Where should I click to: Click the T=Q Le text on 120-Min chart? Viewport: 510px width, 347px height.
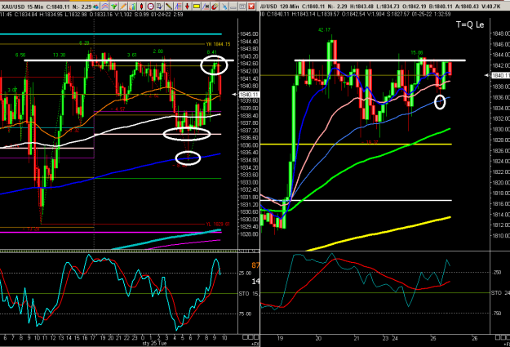click(470, 24)
